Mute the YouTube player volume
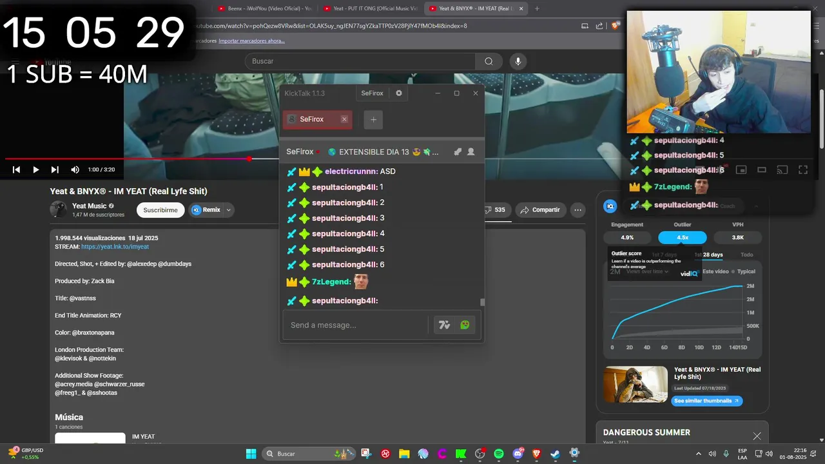 (75, 169)
